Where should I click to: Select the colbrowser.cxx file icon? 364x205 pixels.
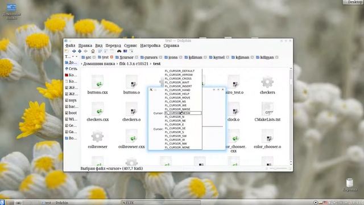coord(131,136)
